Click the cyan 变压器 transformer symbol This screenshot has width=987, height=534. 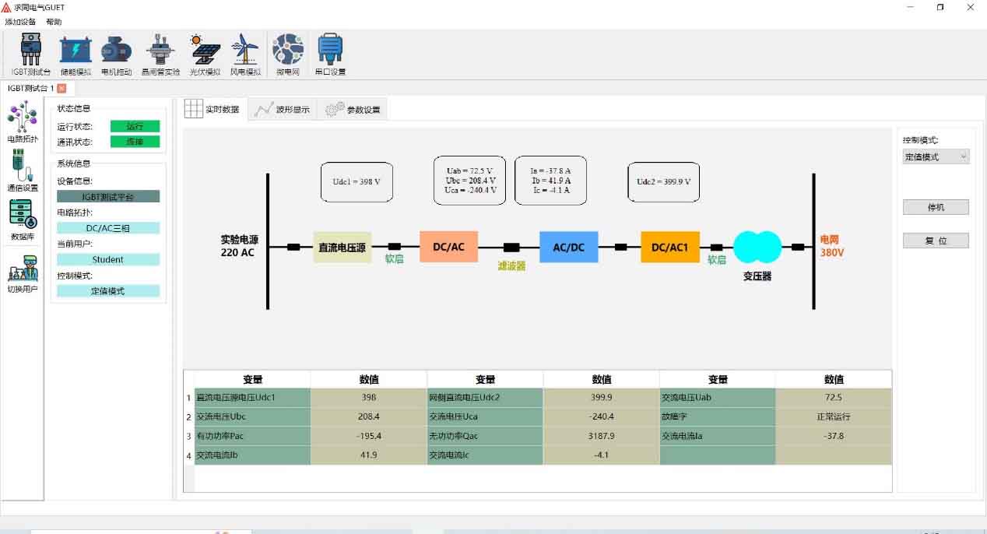pos(757,248)
